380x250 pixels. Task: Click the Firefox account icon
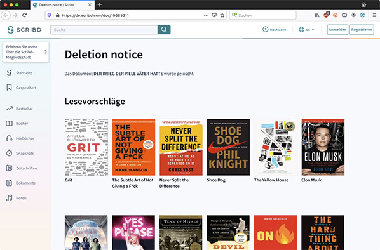[353, 15]
